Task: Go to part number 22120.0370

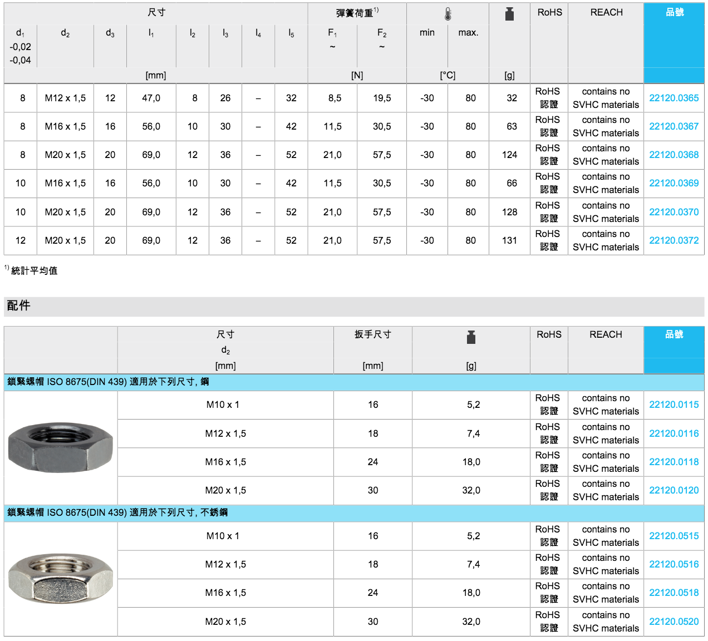Action: 673,212
